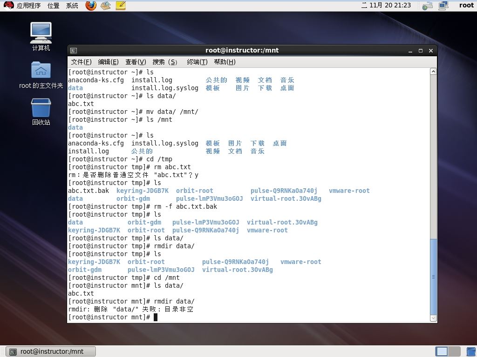The width and height of the screenshot is (477, 357).
Task: Click the 'vmware-root' entry in last listing
Action: 300,262
